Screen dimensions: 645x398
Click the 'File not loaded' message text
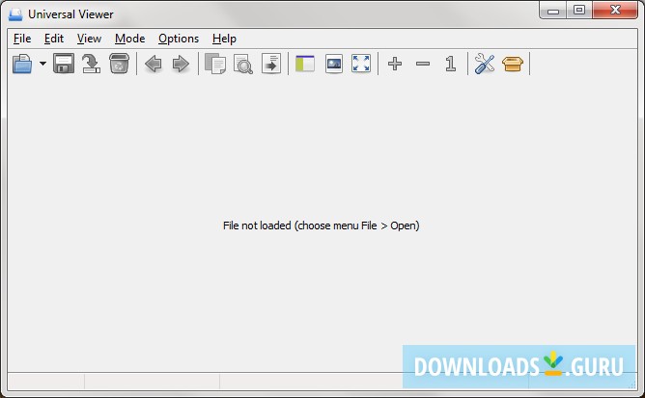tap(322, 226)
